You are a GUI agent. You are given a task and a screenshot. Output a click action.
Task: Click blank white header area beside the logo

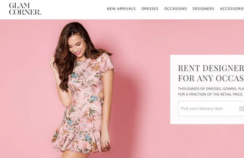tap(72, 9)
